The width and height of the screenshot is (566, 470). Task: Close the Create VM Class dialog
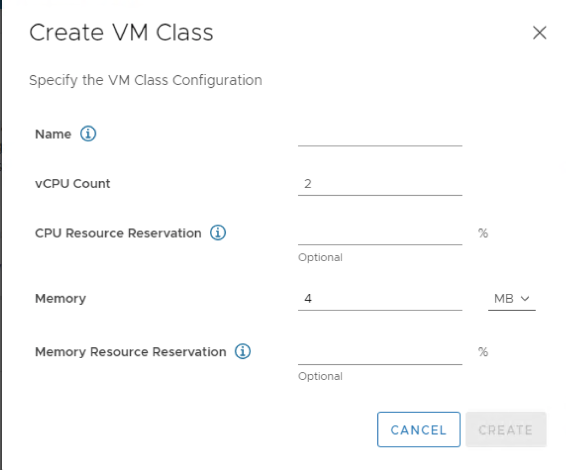pos(539,33)
